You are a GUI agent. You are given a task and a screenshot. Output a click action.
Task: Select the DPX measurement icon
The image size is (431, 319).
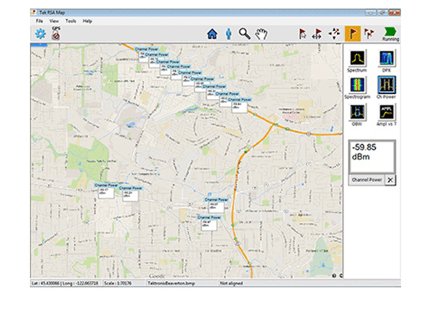tap(386, 61)
